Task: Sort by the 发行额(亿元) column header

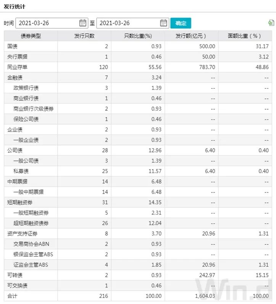Action: [191, 36]
